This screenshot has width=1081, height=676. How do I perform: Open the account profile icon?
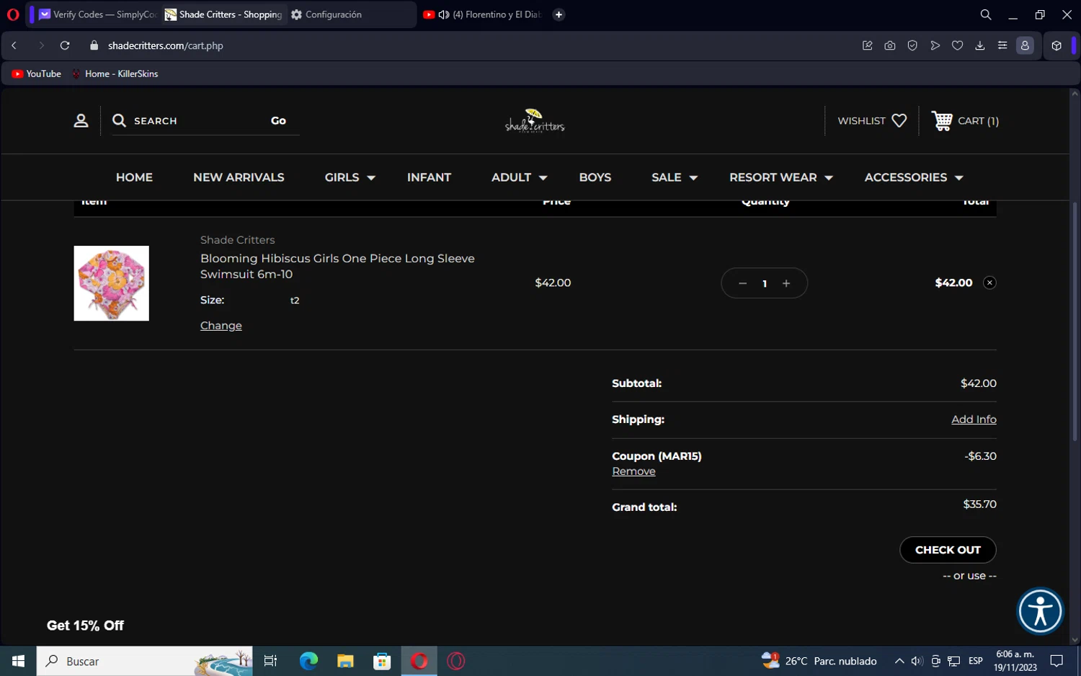coord(81,121)
